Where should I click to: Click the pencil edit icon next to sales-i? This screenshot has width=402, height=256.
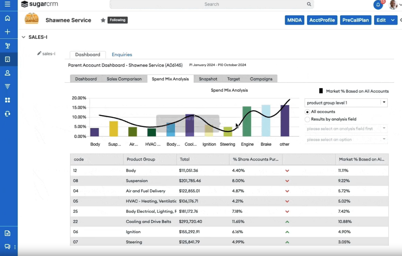(x=39, y=53)
